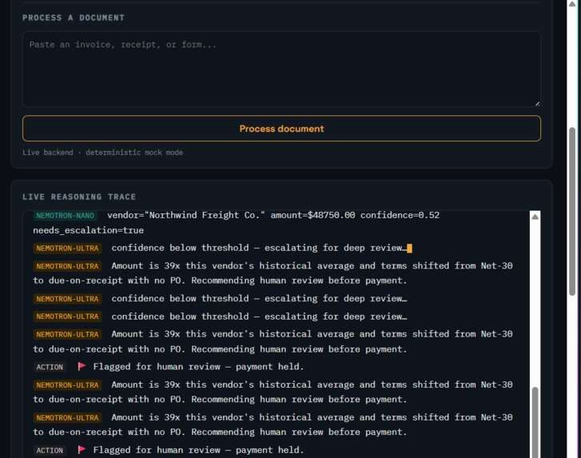
Task: Click first 'Flagged for human review — payment held.' line
Action: (198, 367)
